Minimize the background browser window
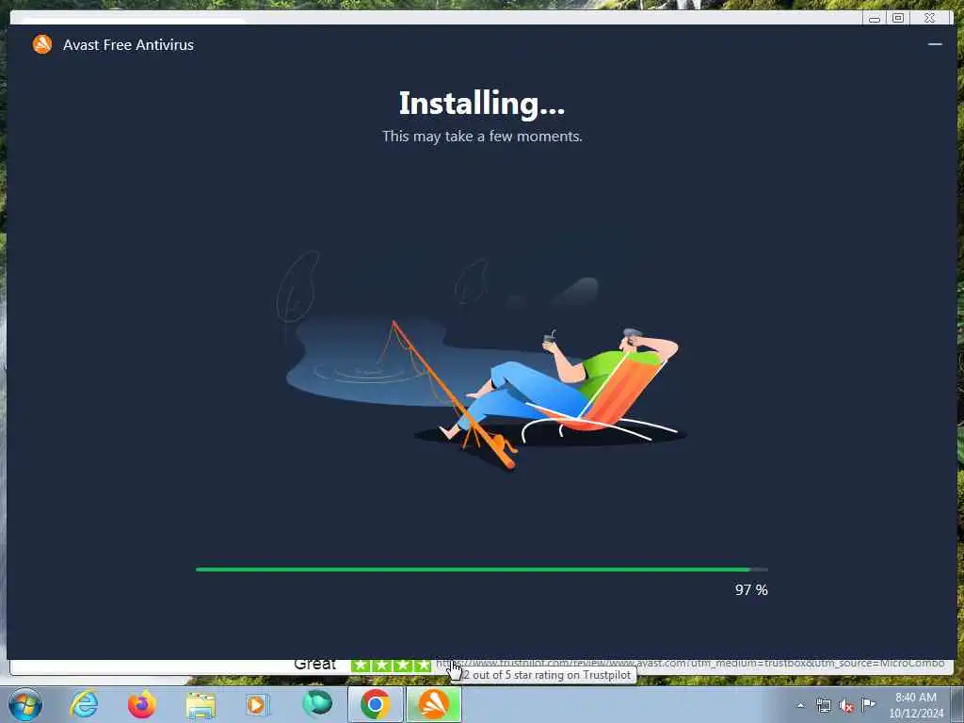Viewport: 964px width, 723px height. click(x=875, y=19)
